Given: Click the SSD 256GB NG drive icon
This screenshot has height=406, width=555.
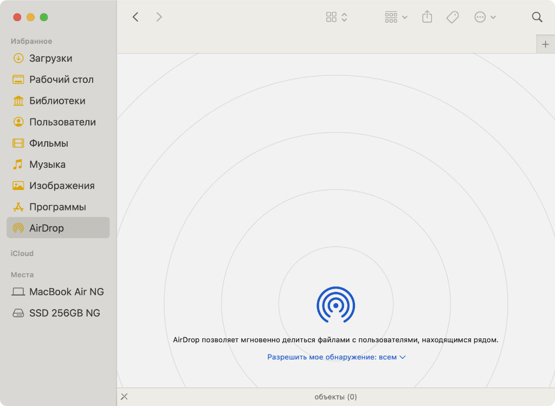Looking at the screenshot, I should 18,313.
